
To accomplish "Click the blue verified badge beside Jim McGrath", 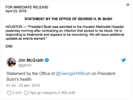I will click(x=47, y=60).
